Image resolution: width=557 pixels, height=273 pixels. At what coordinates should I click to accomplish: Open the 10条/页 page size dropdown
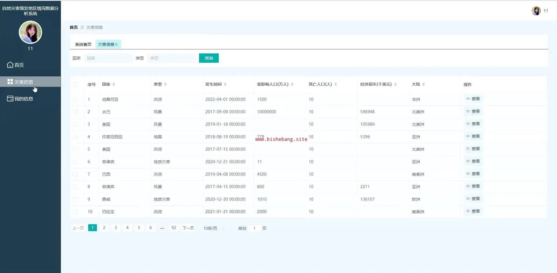214,228
